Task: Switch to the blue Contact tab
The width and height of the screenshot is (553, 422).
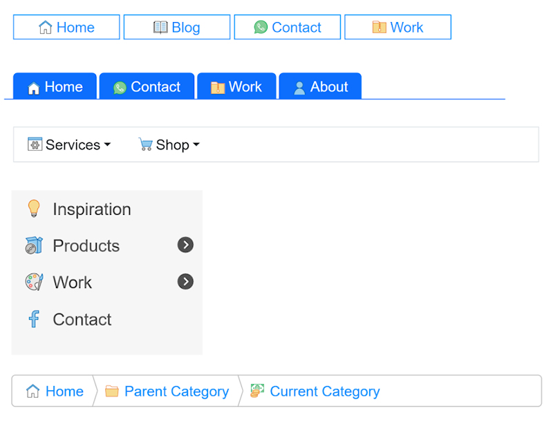Action: pos(147,87)
